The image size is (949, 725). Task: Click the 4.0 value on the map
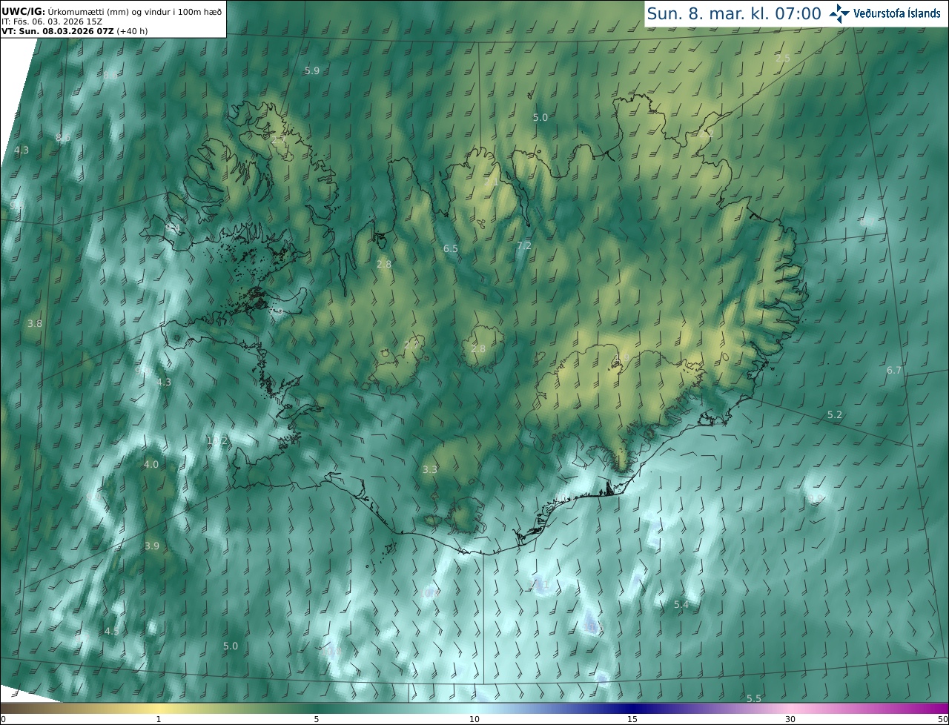point(151,464)
